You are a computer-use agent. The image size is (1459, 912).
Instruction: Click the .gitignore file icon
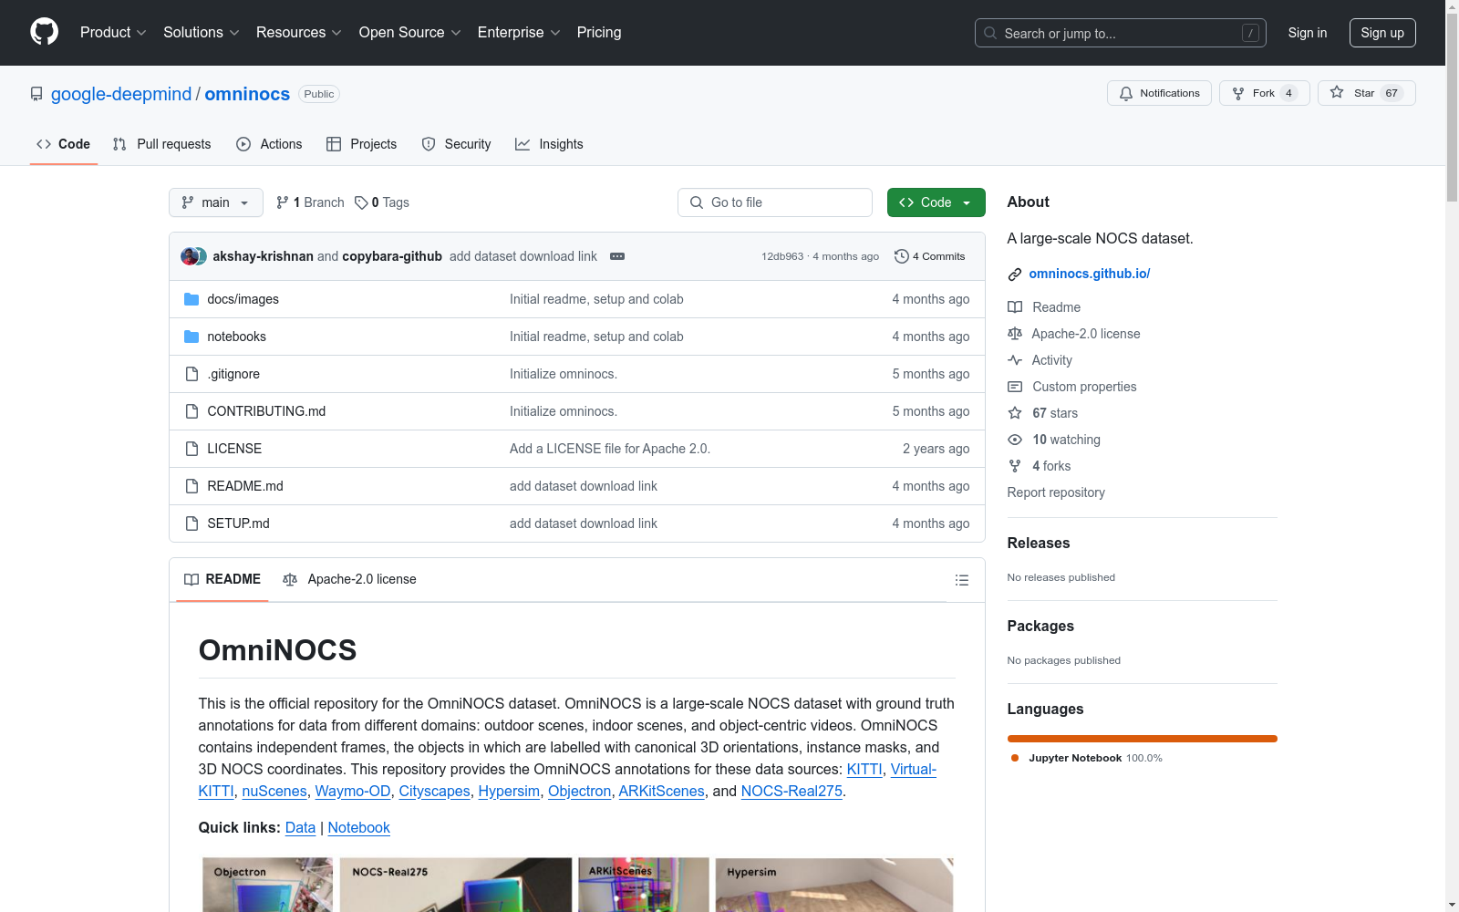(191, 374)
